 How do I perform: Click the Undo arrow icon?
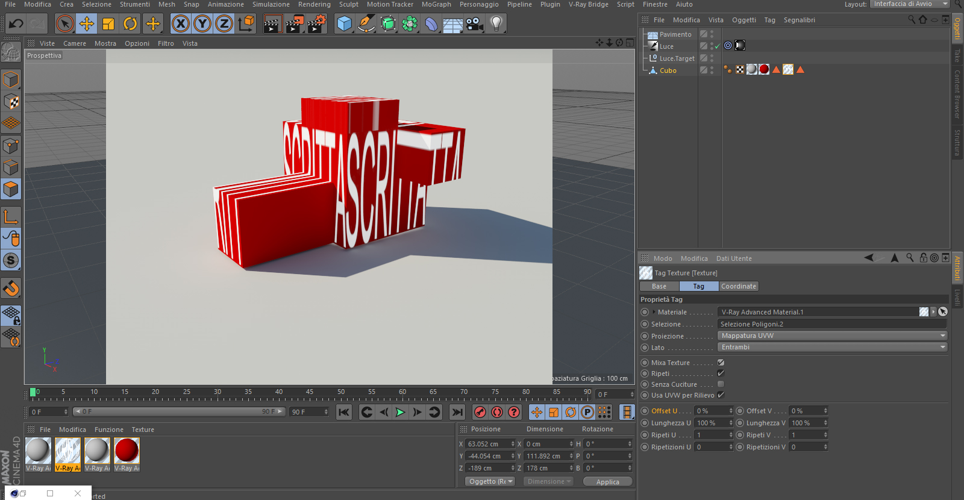pos(16,24)
